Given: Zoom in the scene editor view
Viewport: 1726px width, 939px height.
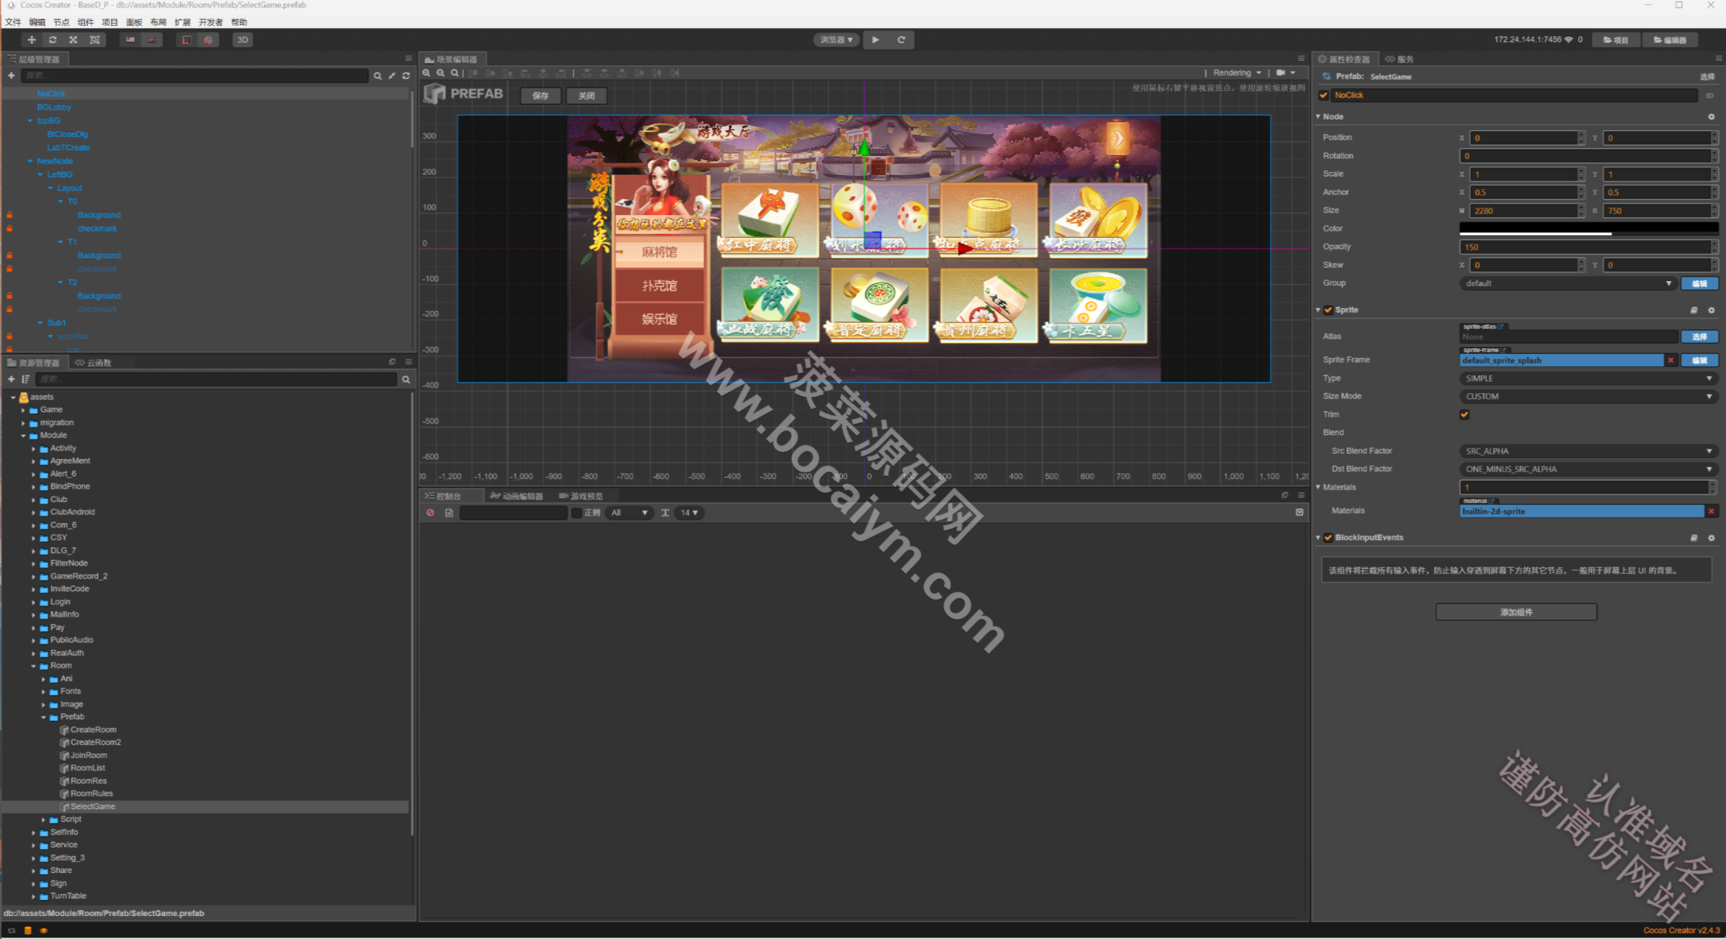Looking at the screenshot, I should tap(427, 73).
